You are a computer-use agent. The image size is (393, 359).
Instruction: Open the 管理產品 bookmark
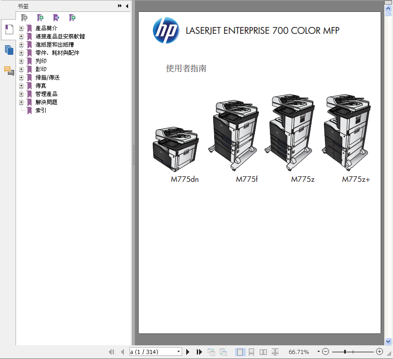click(x=46, y=94)
